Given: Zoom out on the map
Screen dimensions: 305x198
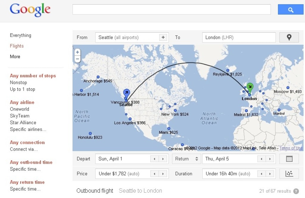Looking at the screenshot, I should [x=77, y=59].
